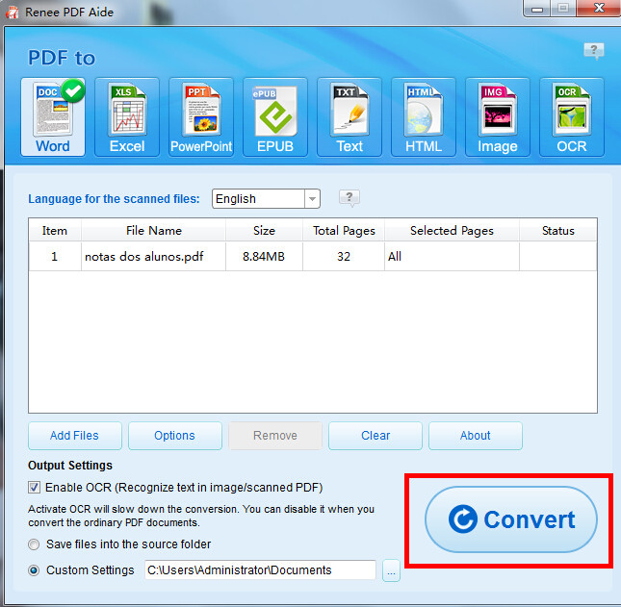Click the Add Files button

coord(75,436)
